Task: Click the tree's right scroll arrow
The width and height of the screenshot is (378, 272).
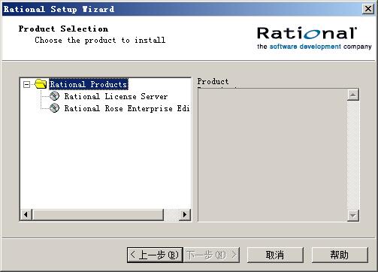Action: 185,215
